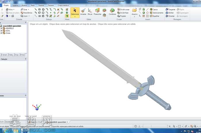The width and height of the screenshot is (201, 133).
Task: Switch to the Preparar ribbon tab
Action: tap(51, 5)
